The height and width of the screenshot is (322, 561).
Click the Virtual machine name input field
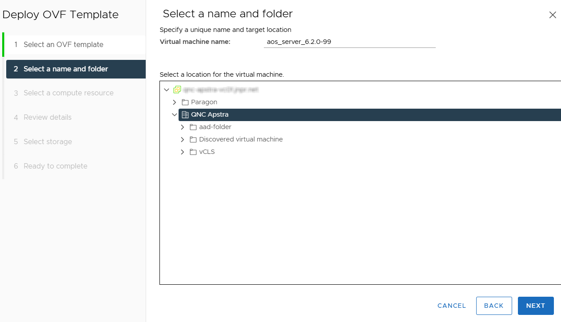(x=350, y=42)
